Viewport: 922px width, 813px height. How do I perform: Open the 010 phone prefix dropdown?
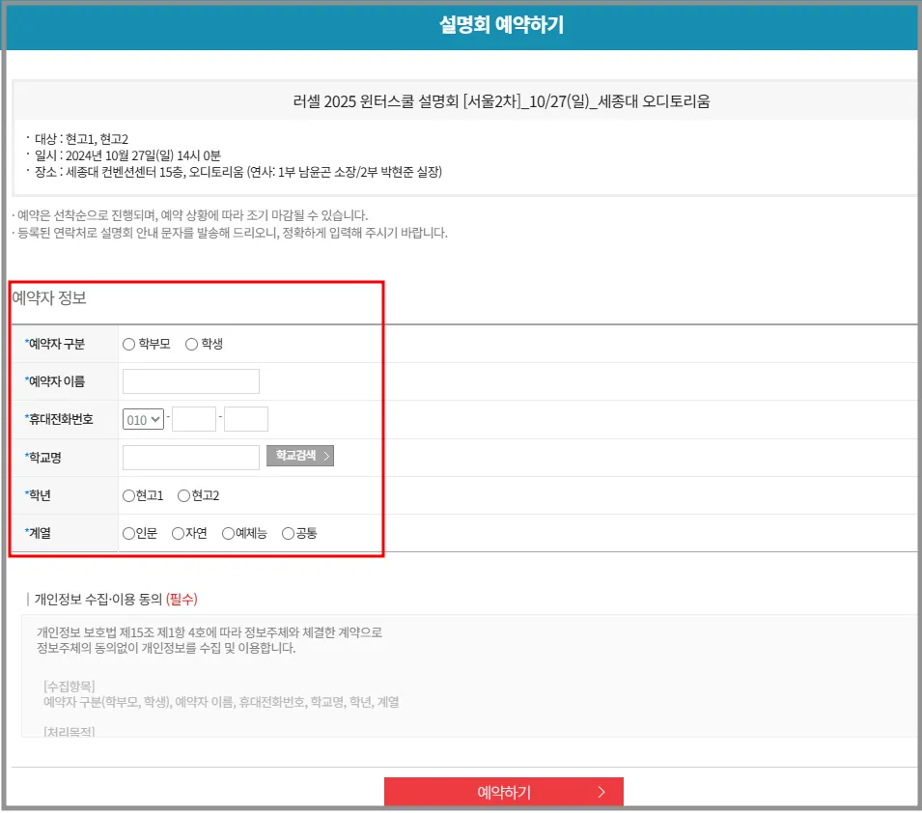click(143, 419)
